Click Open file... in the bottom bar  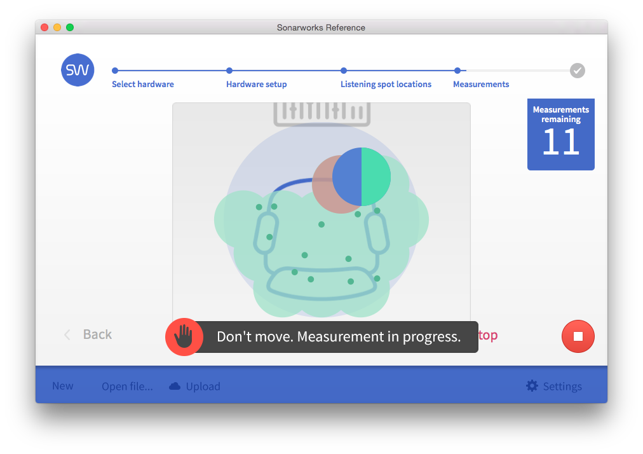click(x=127, y=386)
